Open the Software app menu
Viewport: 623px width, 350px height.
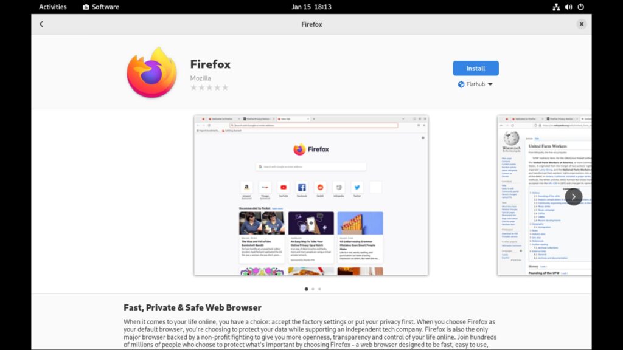coord(100,7)
